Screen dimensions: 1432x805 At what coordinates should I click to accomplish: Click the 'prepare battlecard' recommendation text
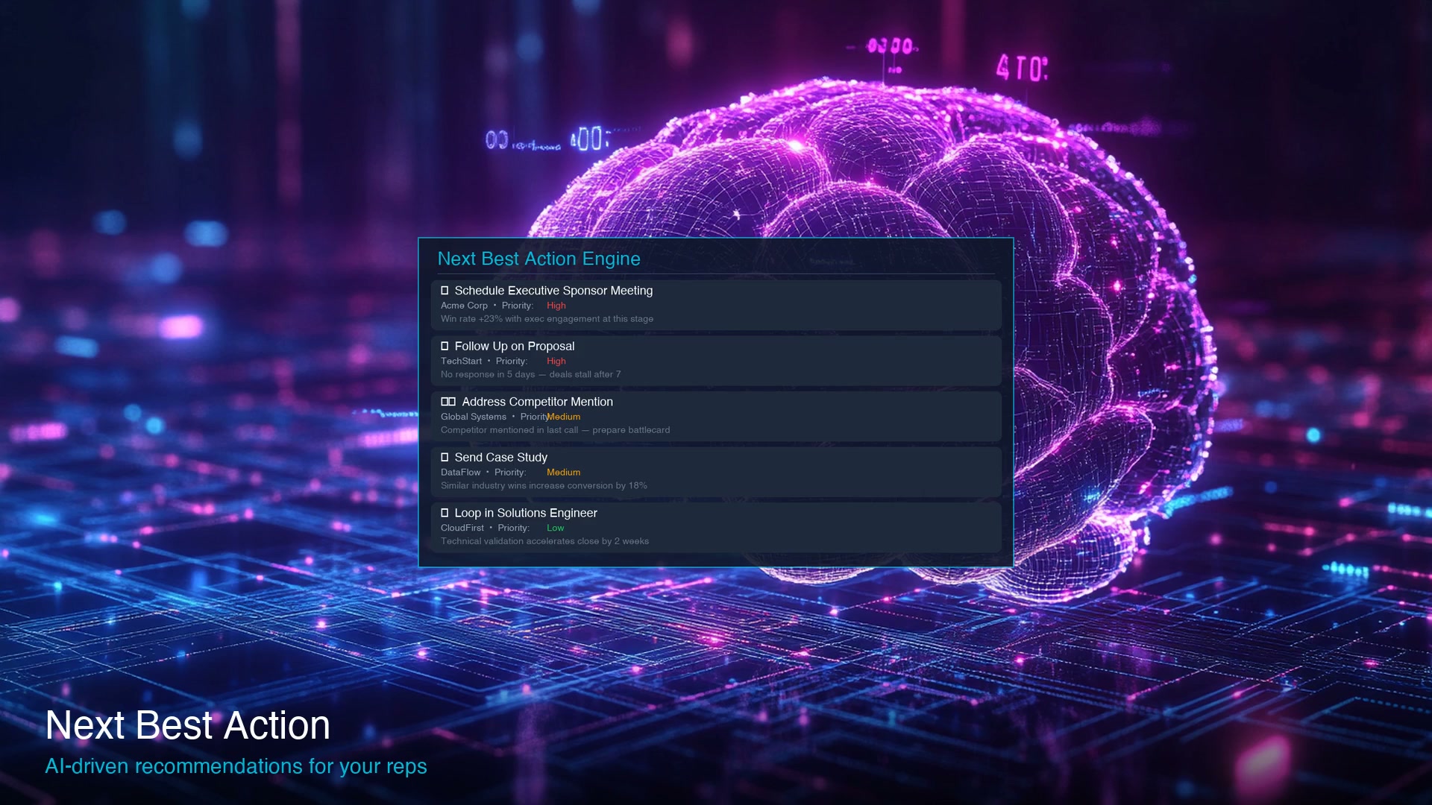point(631,430)
